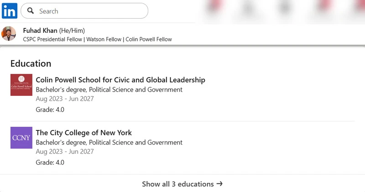Viewport: 365px width, 192px height.
Task: Click the Fuhad Khan name link
Action: [x=40, y=31]
